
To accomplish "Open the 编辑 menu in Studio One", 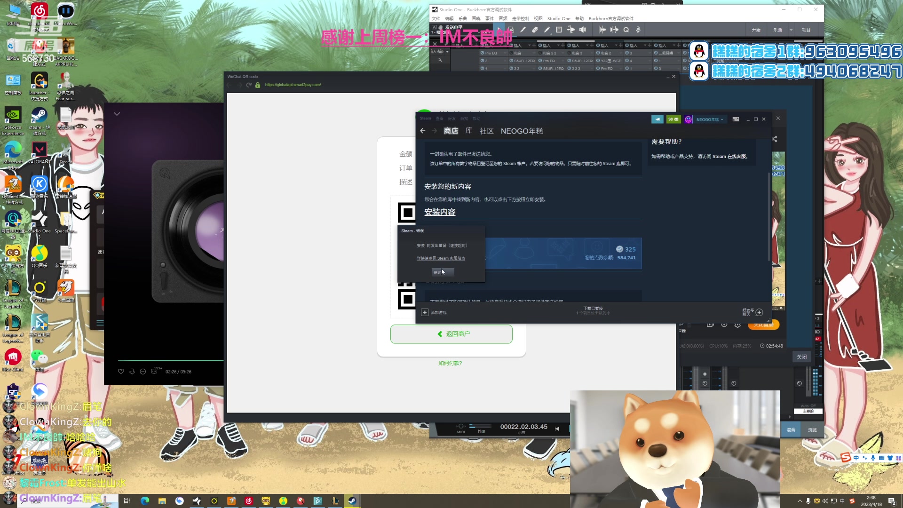I will 450,19.
